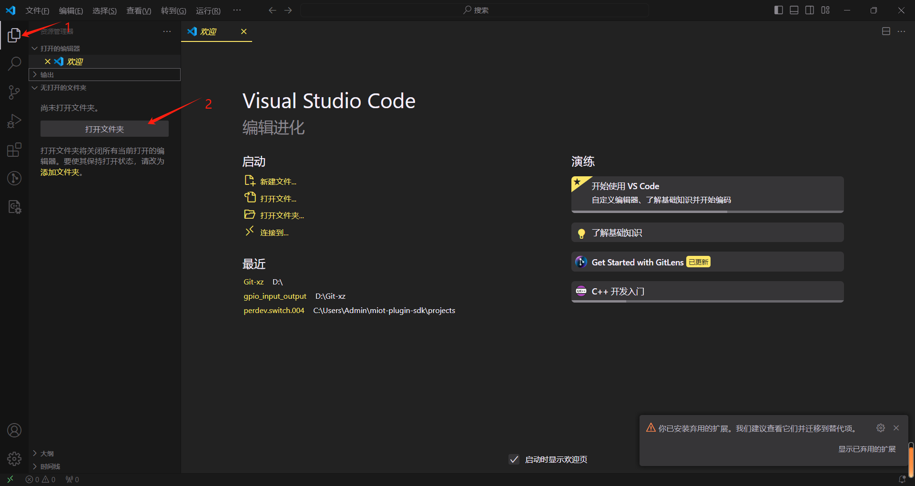This screenshot has width=915, height=486.
Task: Expand the 大纲 outline section
Action: coord(104,454)
